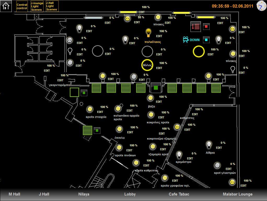The width and height of the screenshot is (267, 201).
Task: Select the πολυέλαιος chandelier bulb icon
Action: pos(148,33)
